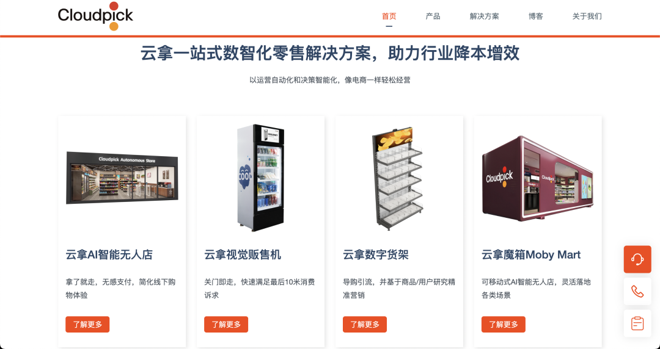Open the clipboard form icon
Screen dimensions: 660x349
pos(637,323)
